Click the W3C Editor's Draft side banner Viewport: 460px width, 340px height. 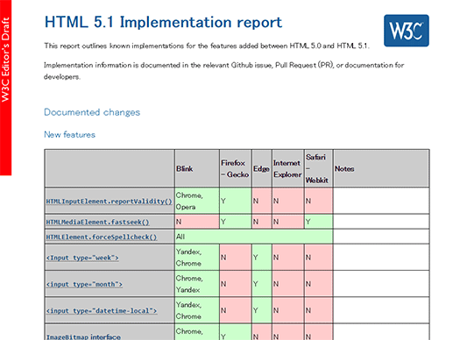pyautogui.click(x=5, y=88)
